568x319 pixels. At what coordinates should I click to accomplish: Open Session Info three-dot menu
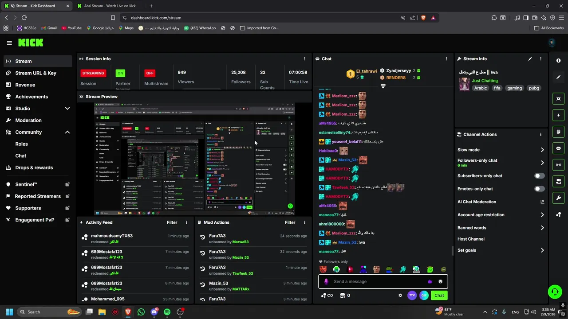coord(304,58)
